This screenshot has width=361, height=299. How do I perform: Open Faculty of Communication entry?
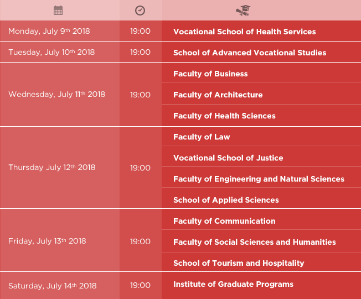tap(224, 221)
